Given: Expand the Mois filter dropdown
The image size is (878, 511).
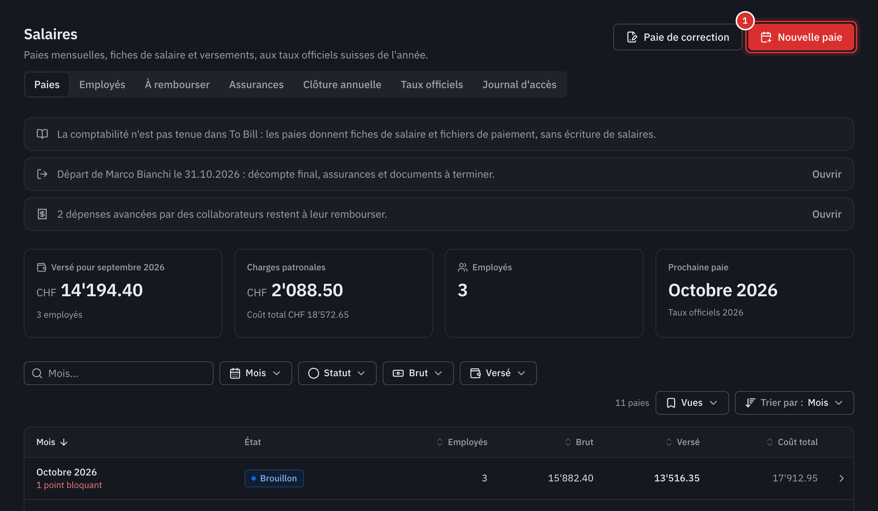Looking at the screenshot, I should [x=256, y=373].
